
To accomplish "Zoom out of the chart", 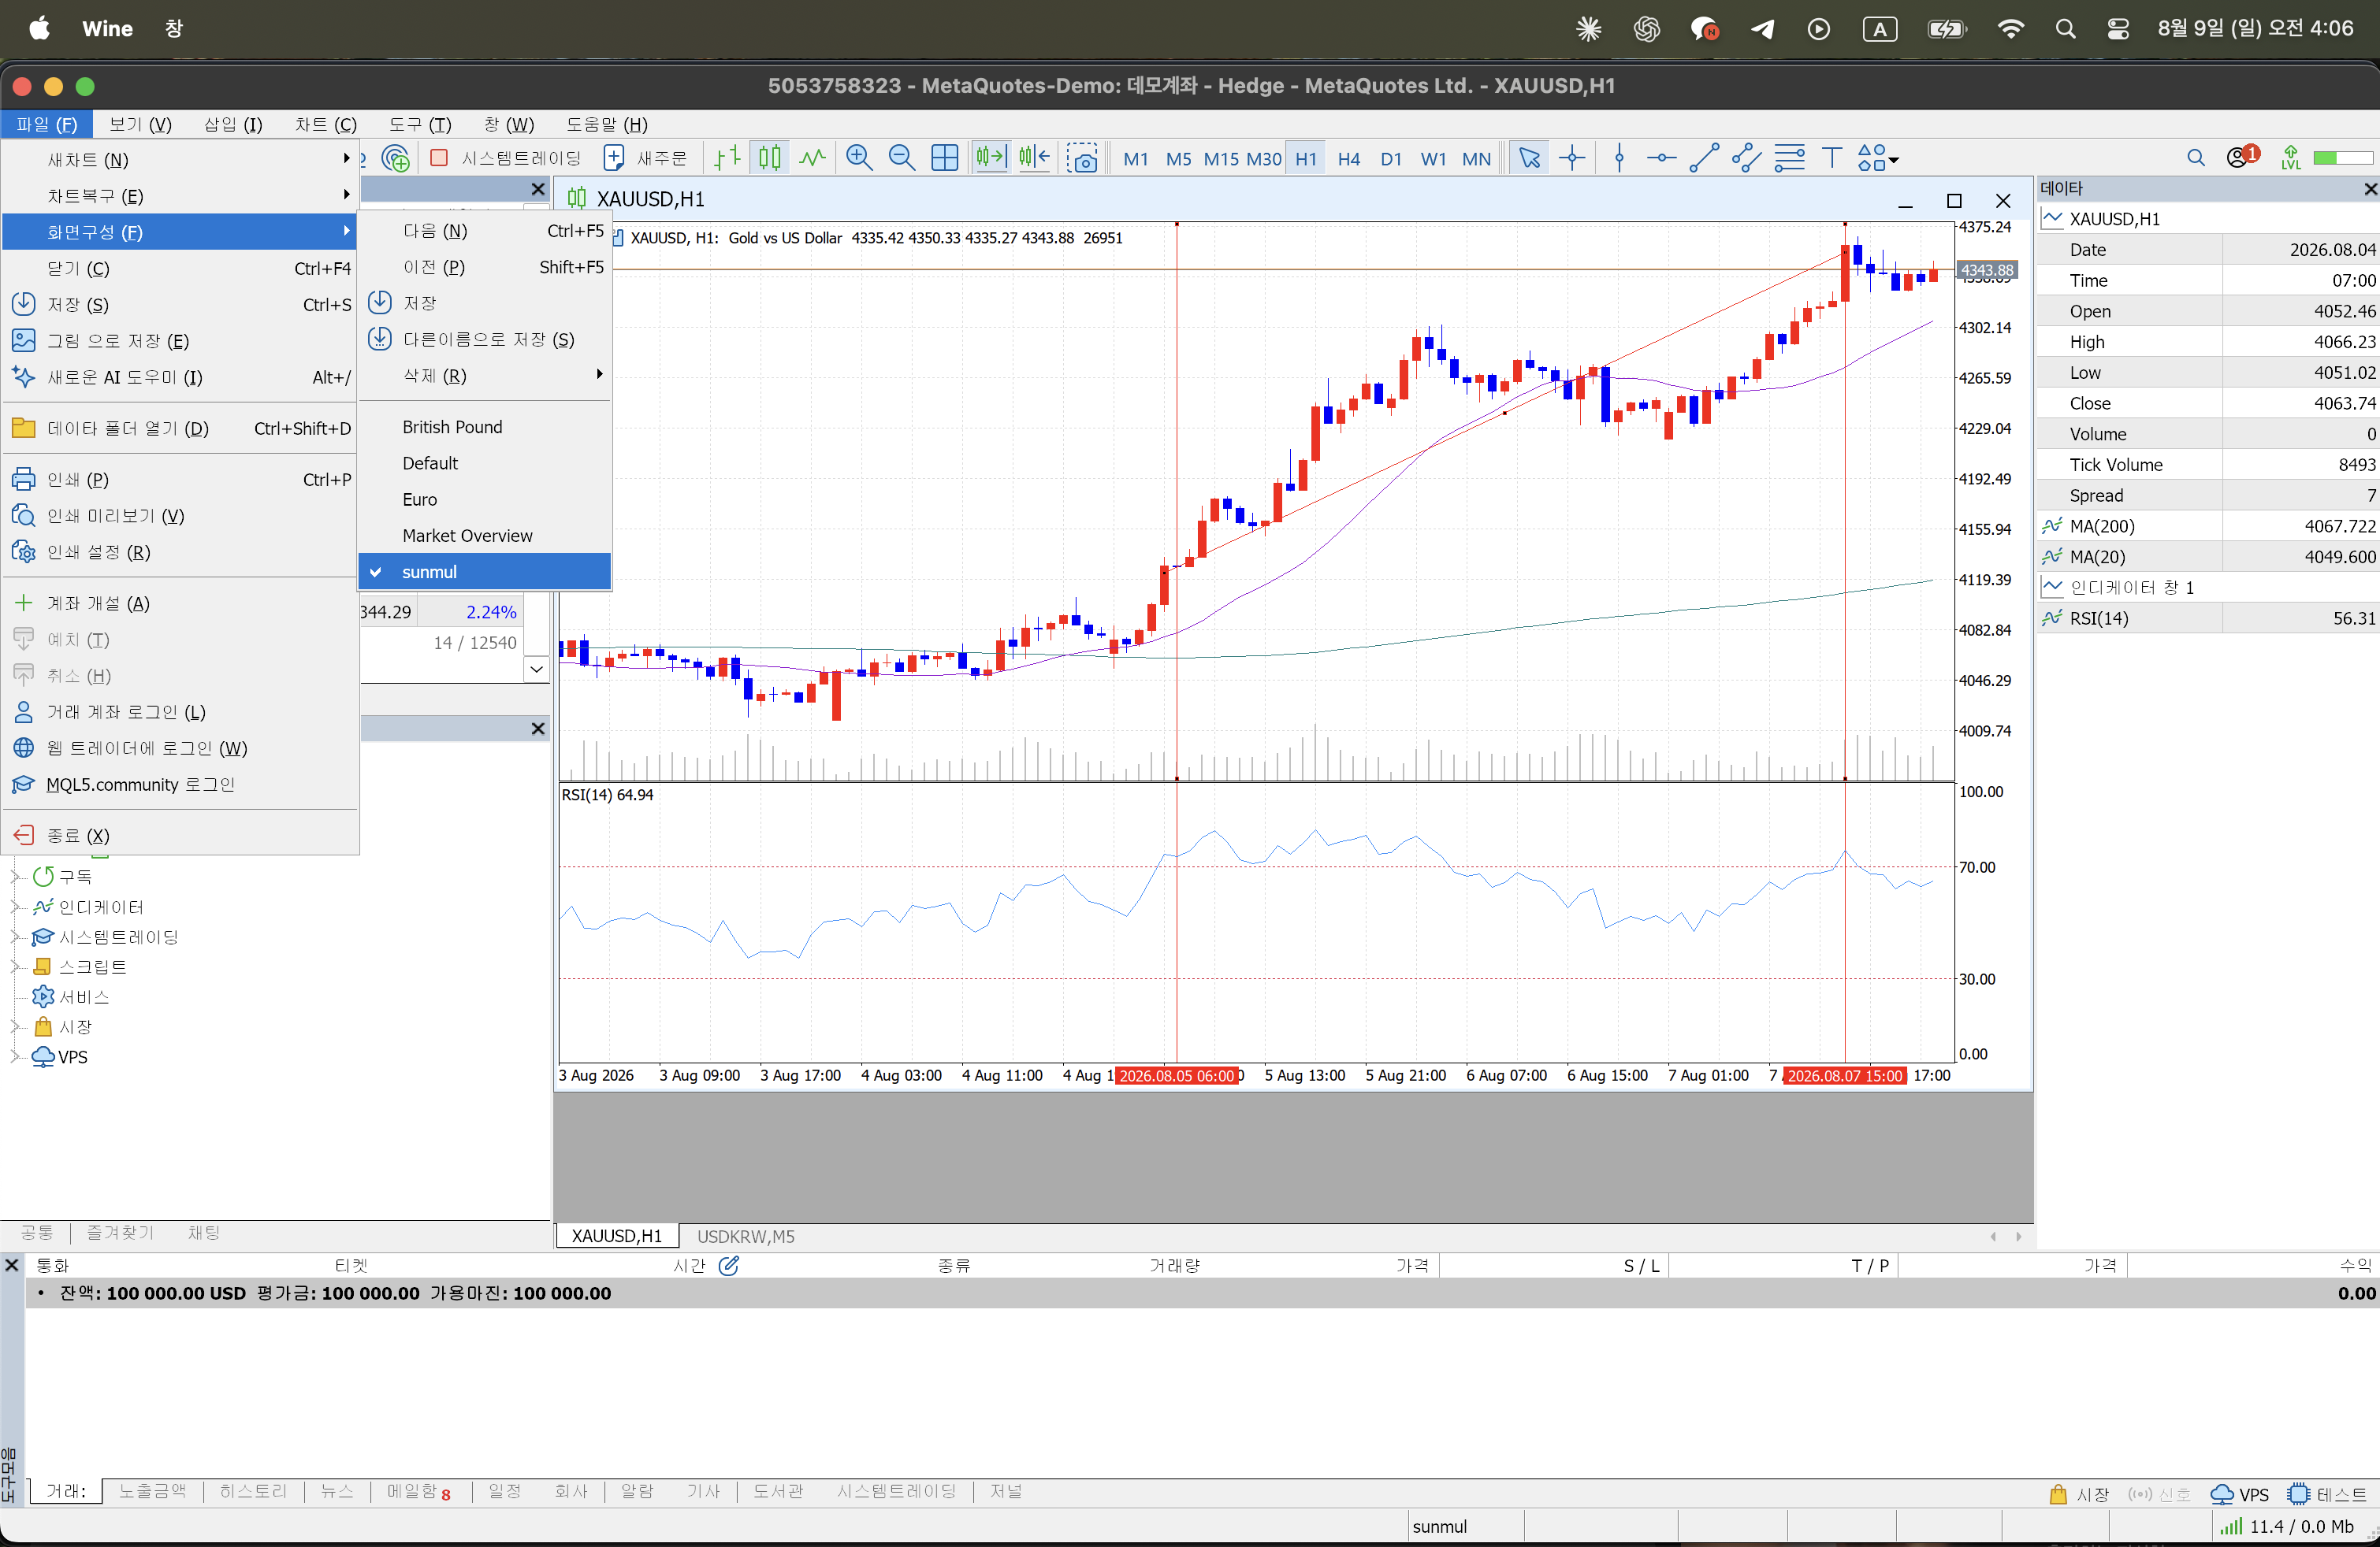I will click(x=901, y=158).
